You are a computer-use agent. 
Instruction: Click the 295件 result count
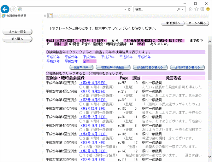point(141,44)
